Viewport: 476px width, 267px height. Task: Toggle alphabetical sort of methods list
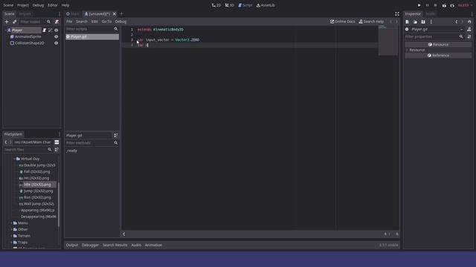(116, 135)
